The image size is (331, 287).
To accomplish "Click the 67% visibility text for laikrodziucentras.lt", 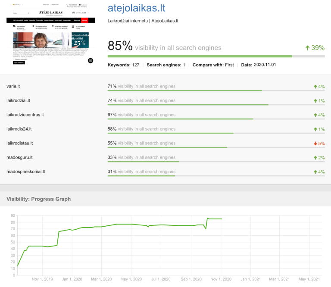I will [141, 115].
